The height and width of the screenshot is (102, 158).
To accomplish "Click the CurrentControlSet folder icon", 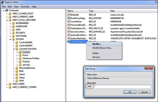I will tap(17, 49).
